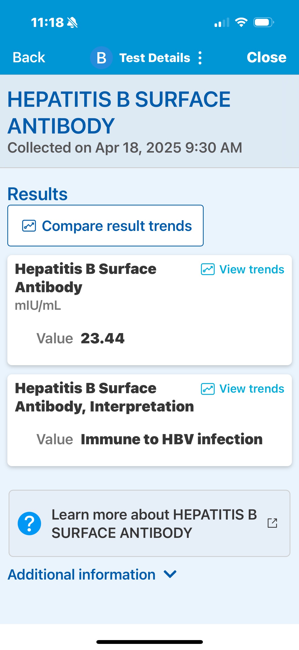Tap the Wi-Fi status icon
This screenshot has height=650, width=299.
click(x=241, y=22)
